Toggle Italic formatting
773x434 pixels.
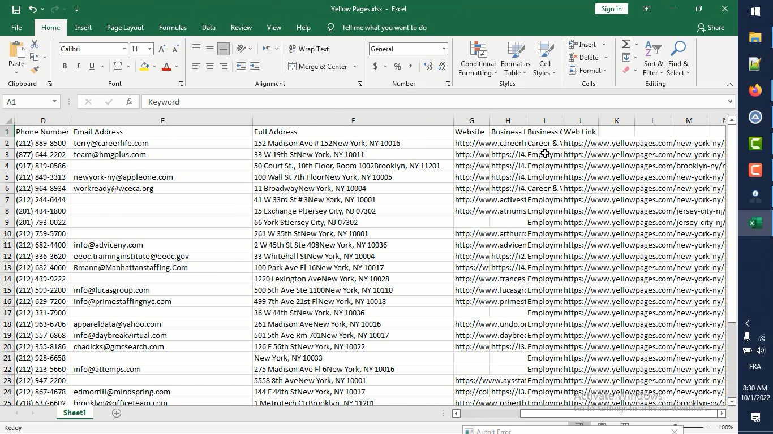pos(78,66)
